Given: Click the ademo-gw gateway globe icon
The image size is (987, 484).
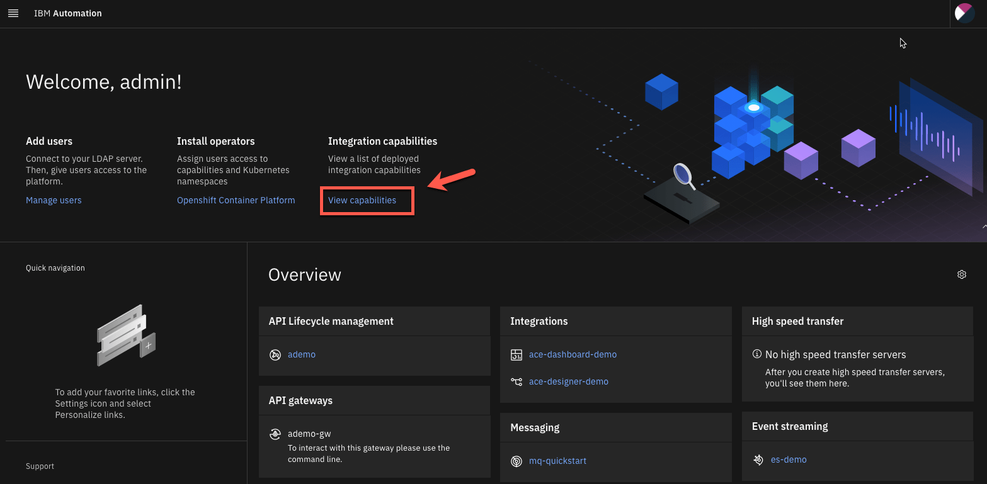Looking at the screenshot, I should [x=275, y=434].
